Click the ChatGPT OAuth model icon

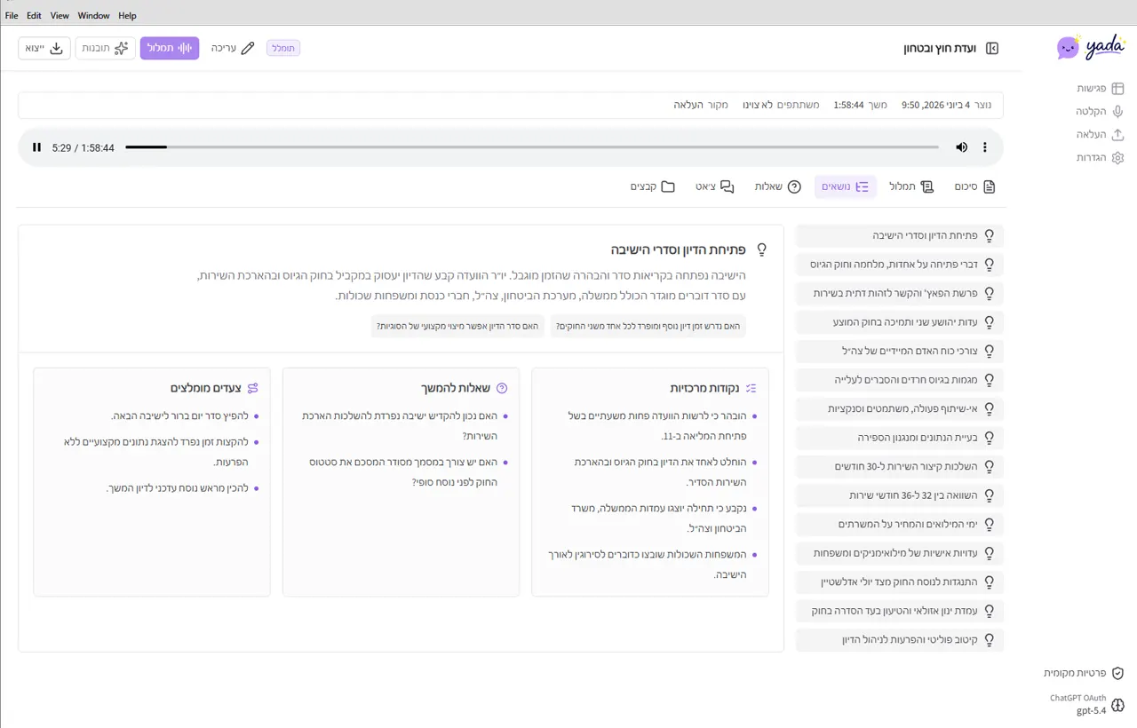pos(1118,705)
